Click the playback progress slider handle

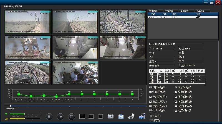(x=10, y=106)
